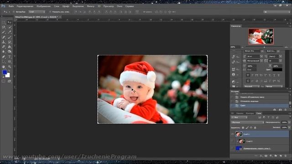Toggle visibility of the blue fill layer
The width and height of the screenshot is (292, 164).
232,148
